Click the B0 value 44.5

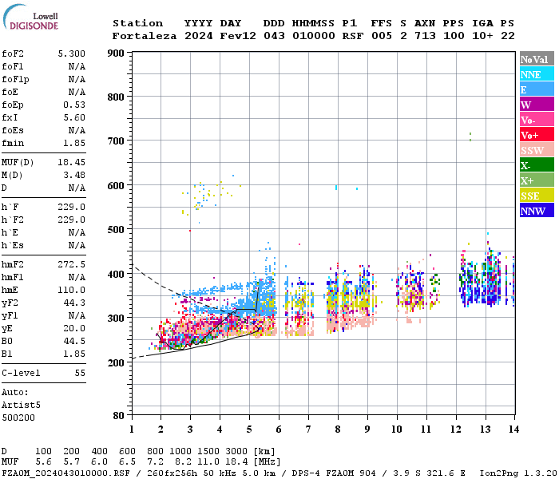[x=74, y=341]
